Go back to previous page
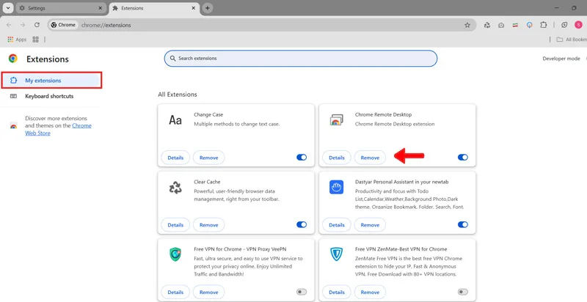 tap(9, 25)
